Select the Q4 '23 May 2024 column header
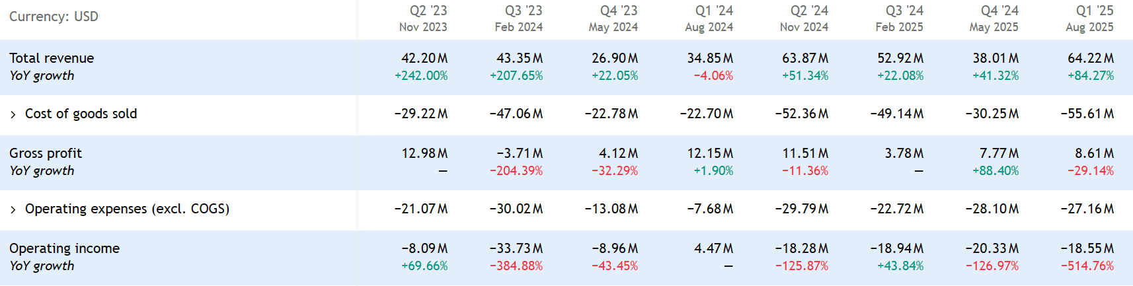Screen dimensions: 1133x286 pos(613,18)
